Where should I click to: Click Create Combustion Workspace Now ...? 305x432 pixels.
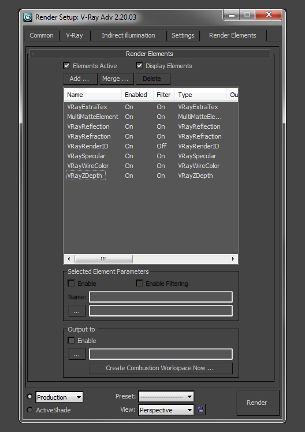click(x=161, y=368)
